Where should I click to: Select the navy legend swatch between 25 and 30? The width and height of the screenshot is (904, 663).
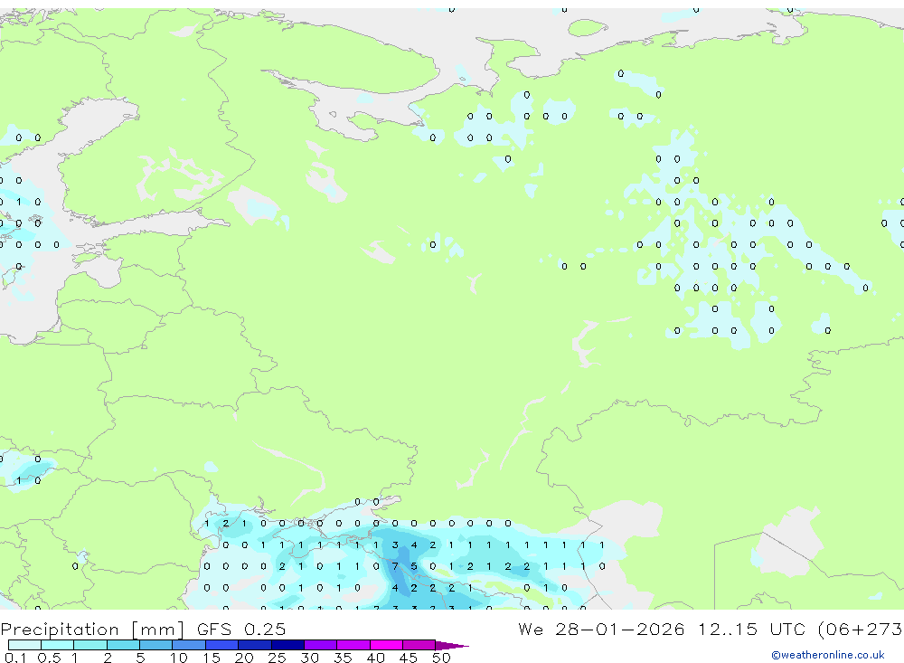(x=287, y=645)
